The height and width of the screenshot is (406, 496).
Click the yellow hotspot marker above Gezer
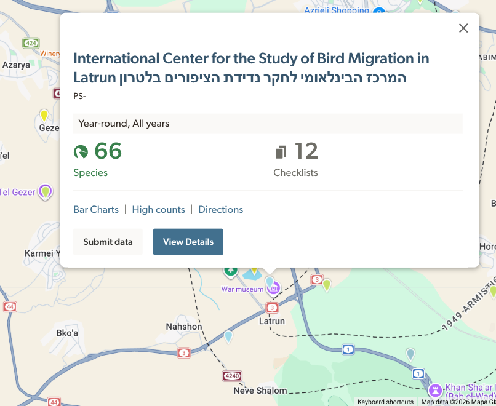click(x=44, y=116)
